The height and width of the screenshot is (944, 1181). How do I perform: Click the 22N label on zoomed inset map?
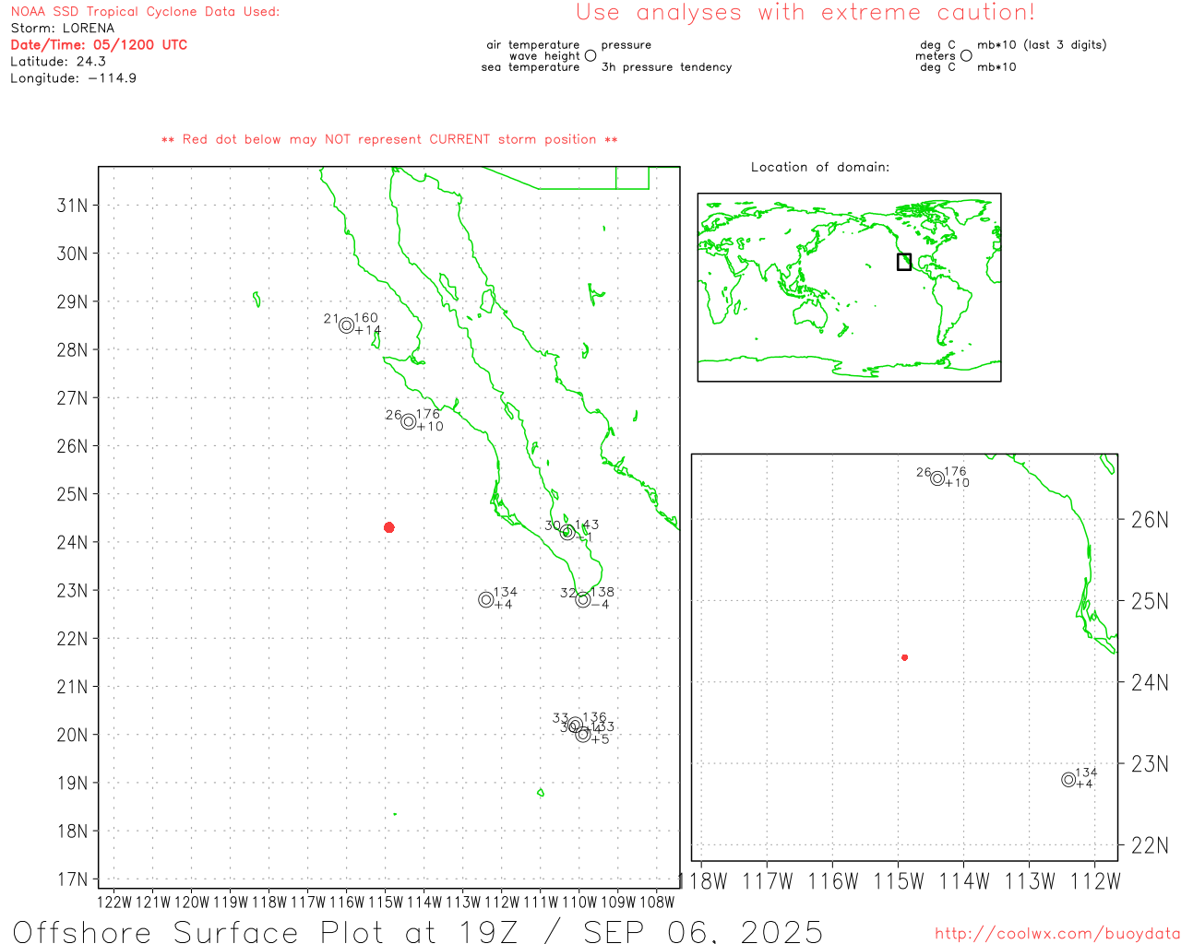click(x=1150, y=845)
